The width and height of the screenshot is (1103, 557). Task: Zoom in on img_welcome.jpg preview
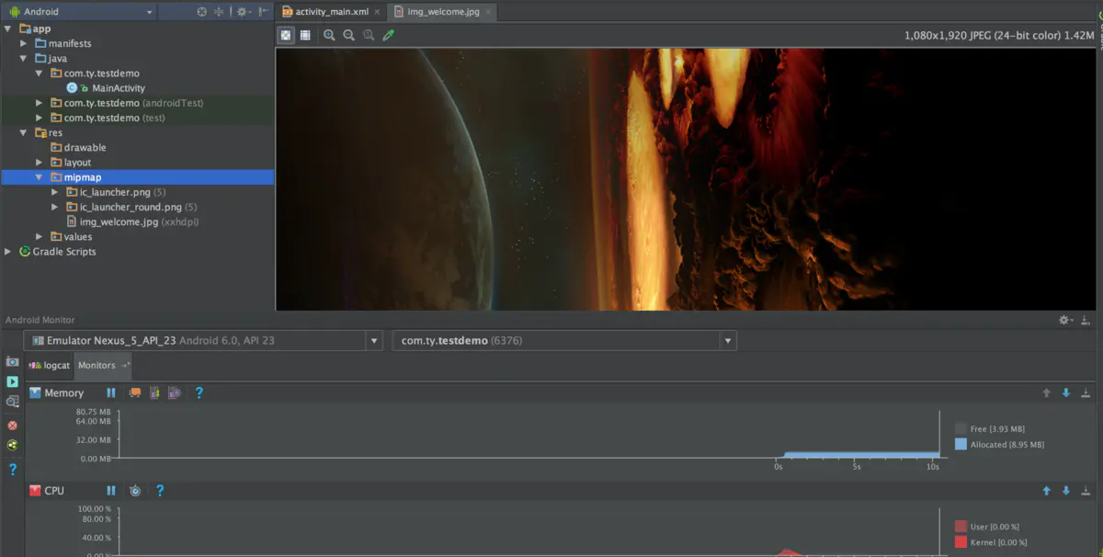[x=329, y=35]
